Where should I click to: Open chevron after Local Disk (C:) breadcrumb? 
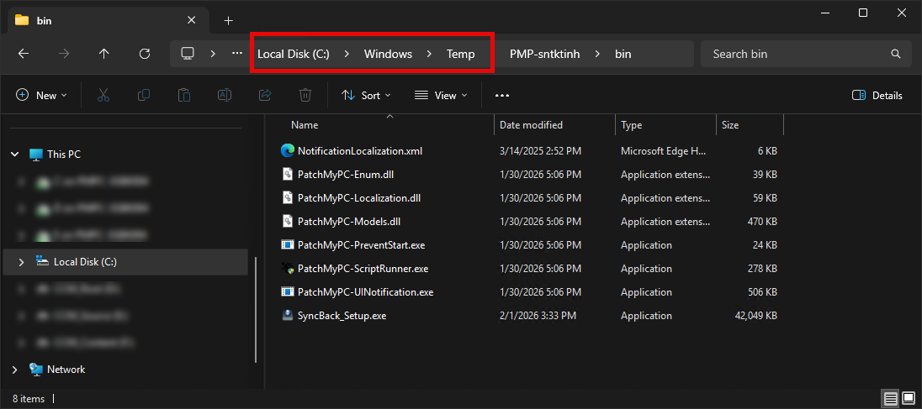[347, 54]
